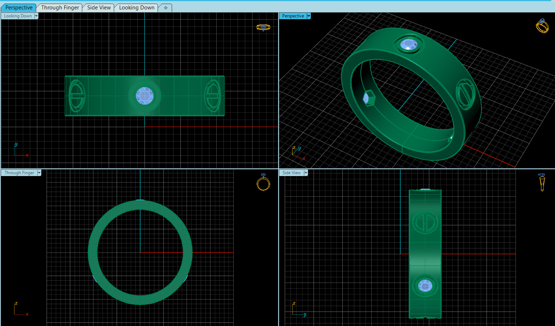Activate the Perspective viewport title label

coord(293,16)
